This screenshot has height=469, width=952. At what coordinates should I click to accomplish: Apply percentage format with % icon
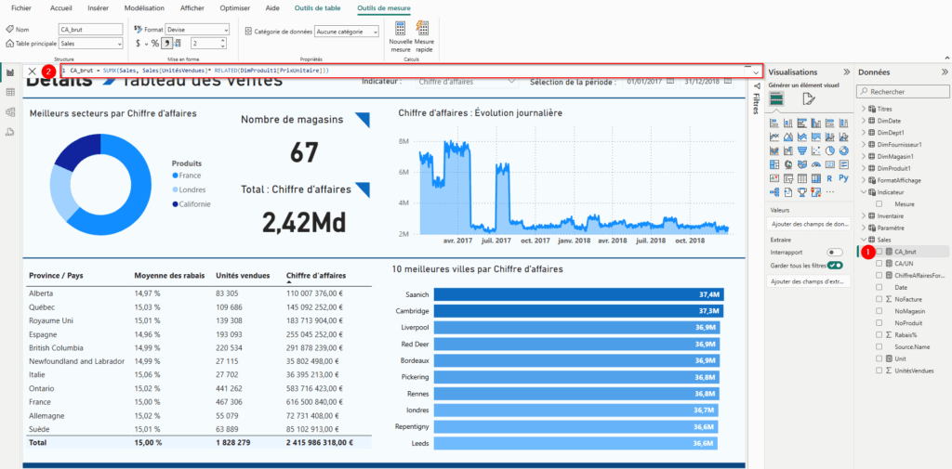point(154,44)
